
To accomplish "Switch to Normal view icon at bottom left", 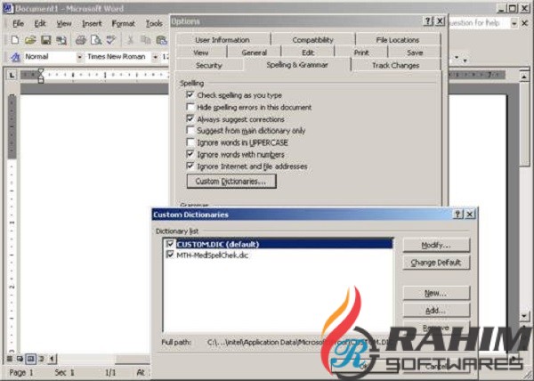I will coord(10,359).
